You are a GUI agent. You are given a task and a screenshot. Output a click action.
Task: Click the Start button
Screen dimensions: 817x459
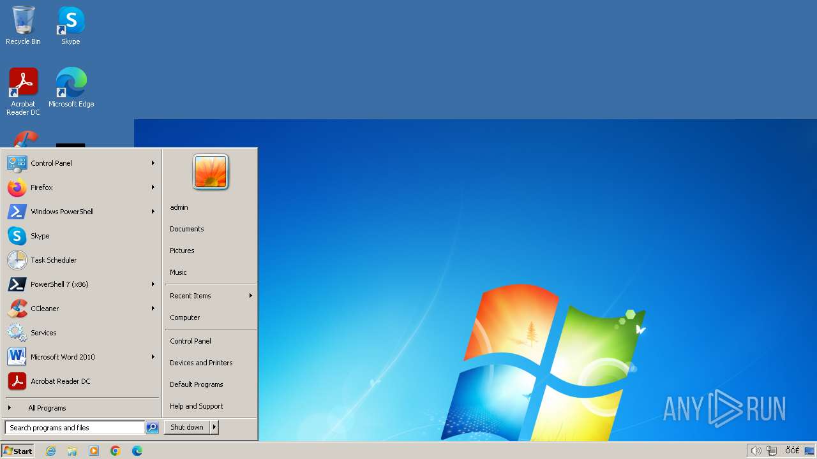click(18, 451)
